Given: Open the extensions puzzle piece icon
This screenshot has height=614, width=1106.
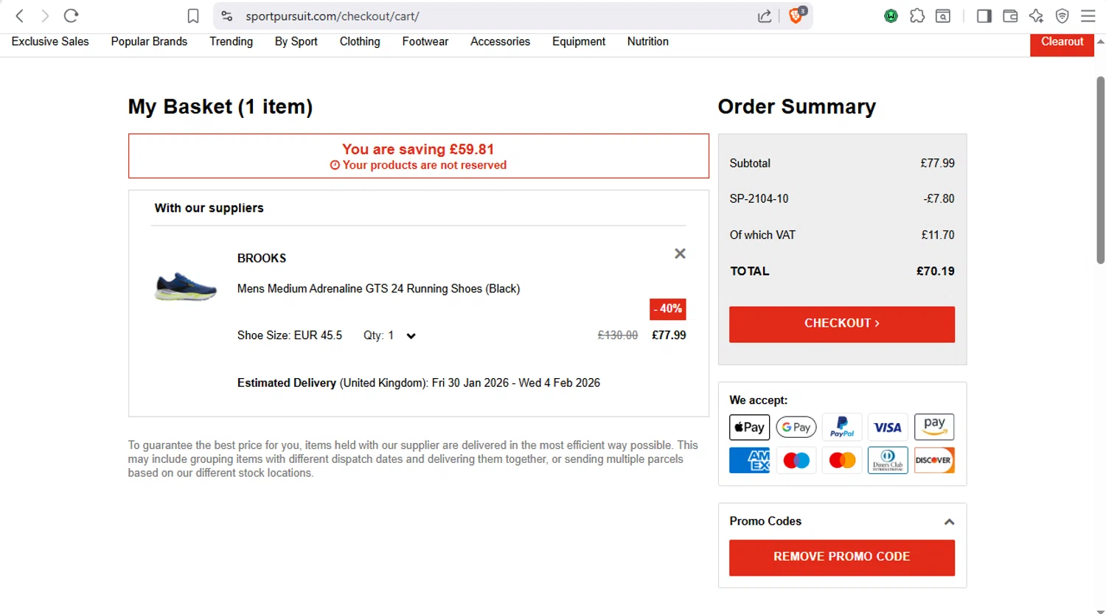Looking at the screenshot, I should pyautogui.click(x=917, y=15).
